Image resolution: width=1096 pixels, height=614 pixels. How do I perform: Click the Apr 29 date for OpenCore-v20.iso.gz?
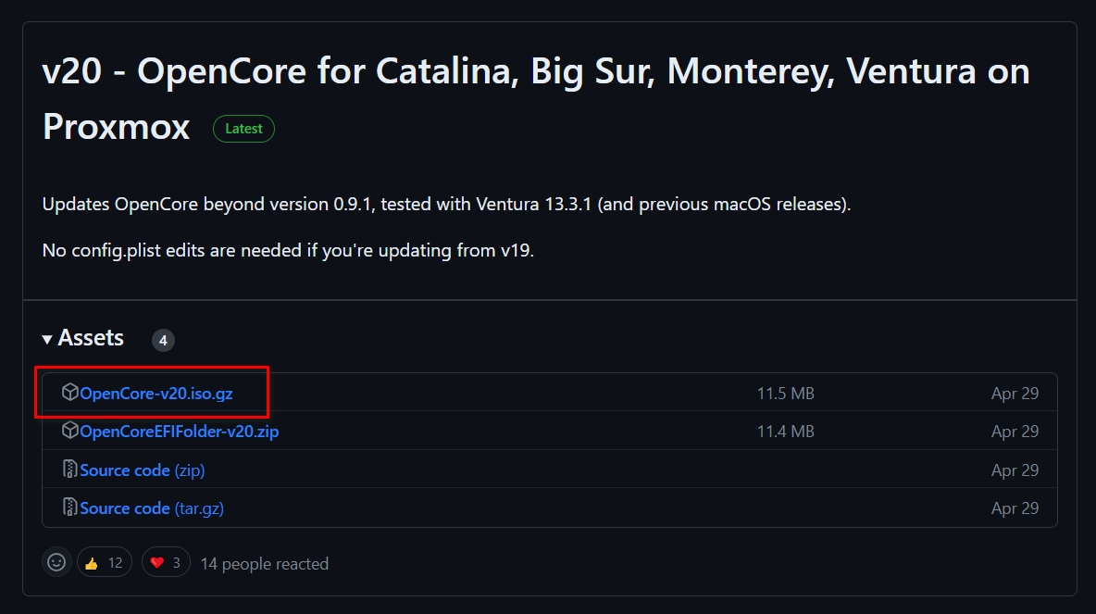coord(1015,394)
